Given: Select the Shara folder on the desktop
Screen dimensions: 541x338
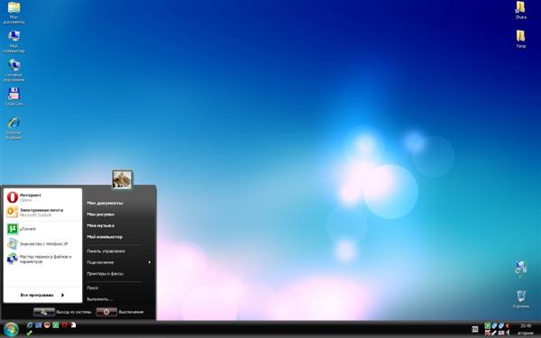Looking at the screenshot, I should [x=520, y=10].
